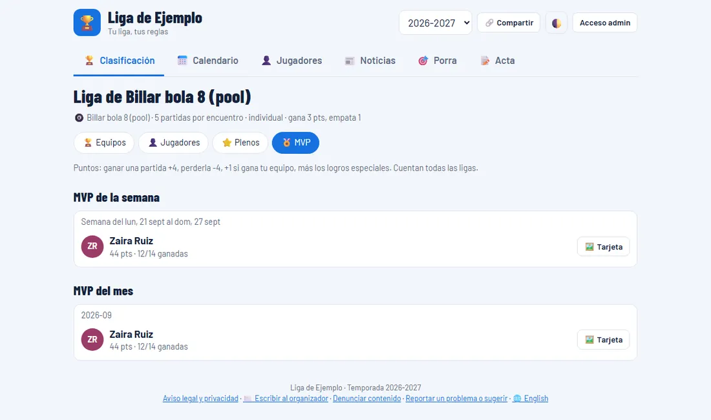Click Escribir al organizador link
Image resolution: width=711 pixels, height=420 pixels.
coord(286,398)
